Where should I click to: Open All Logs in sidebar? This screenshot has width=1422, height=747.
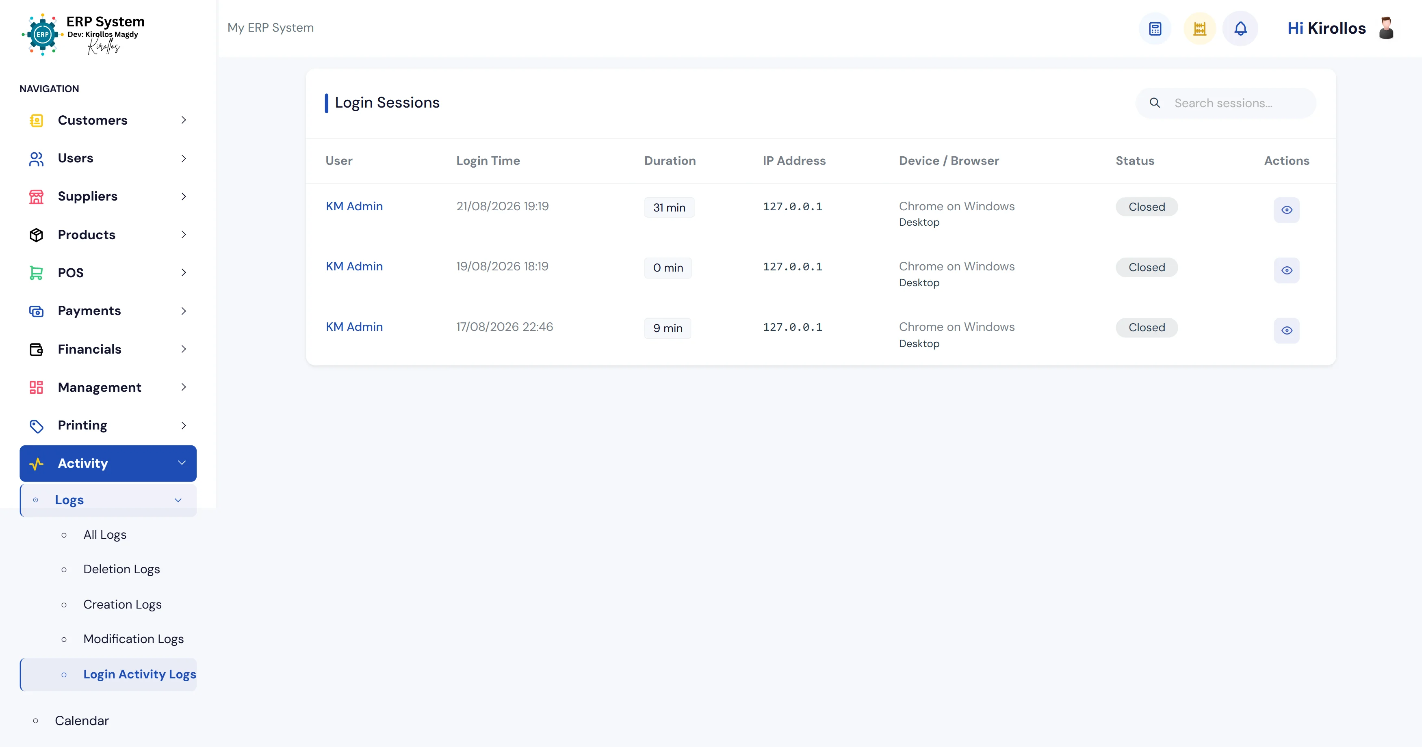[105, 535]
